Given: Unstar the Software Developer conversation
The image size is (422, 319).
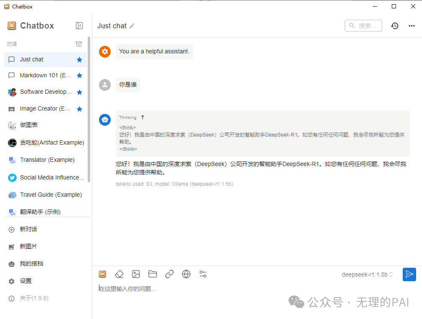Looking at the screenshot, I should [79, 92].
